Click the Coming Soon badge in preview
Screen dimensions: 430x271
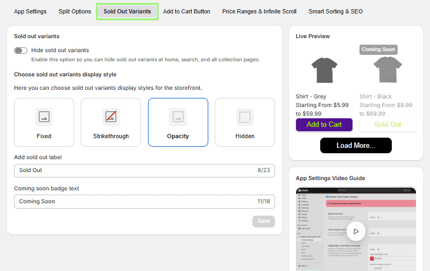coord(378,49)
